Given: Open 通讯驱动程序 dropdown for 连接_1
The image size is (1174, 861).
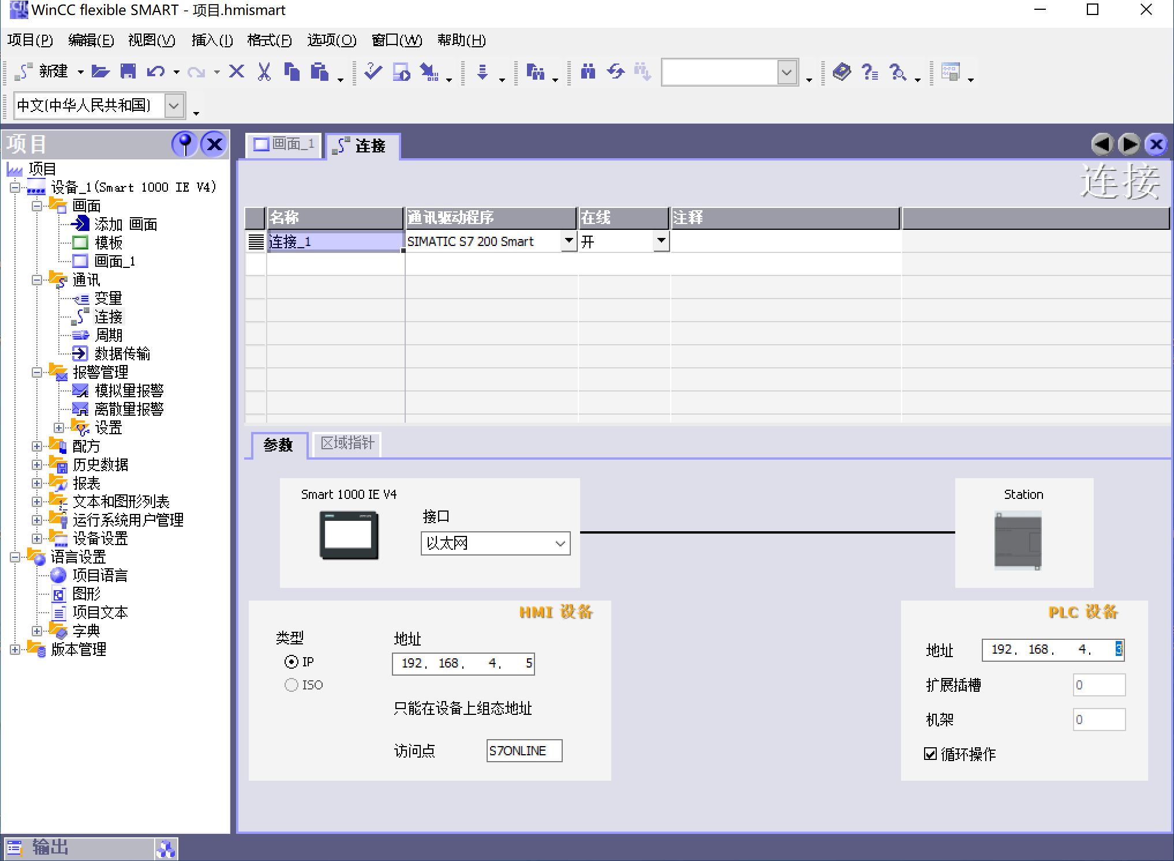Looking at the screenshot, I should point(570,241).
